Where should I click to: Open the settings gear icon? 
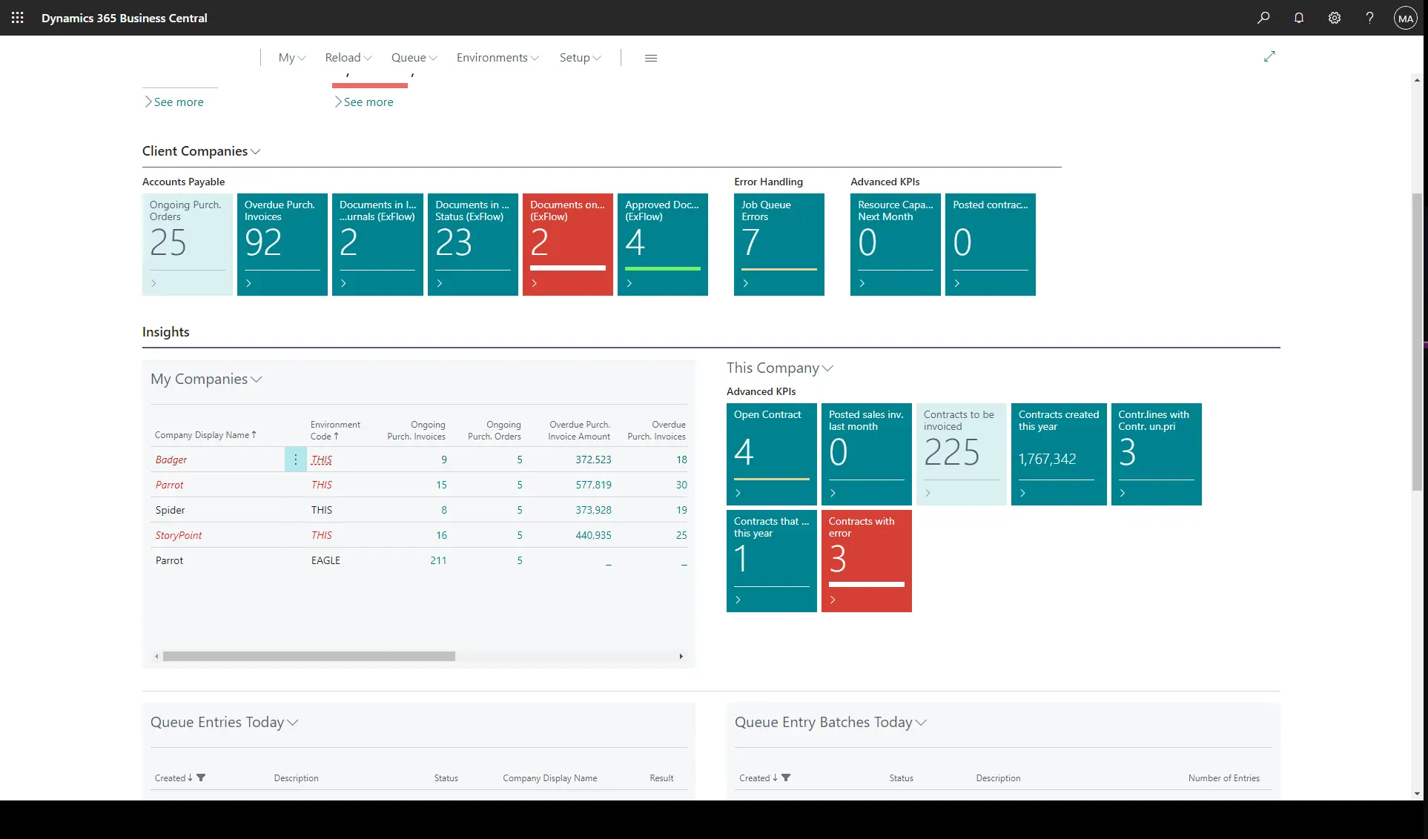click(1335, 18)
